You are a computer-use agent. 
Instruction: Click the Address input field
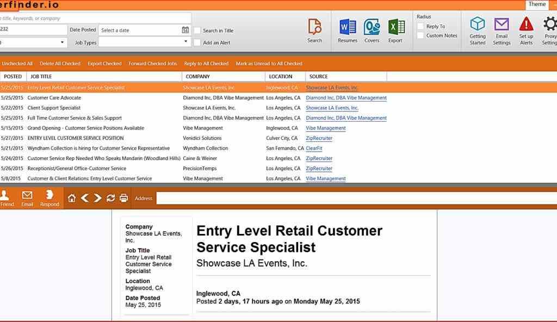[354, 198]
